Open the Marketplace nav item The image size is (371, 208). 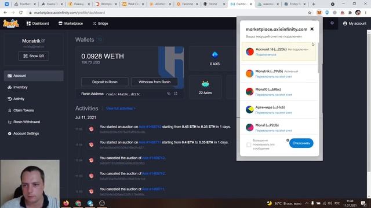(71, 23)
